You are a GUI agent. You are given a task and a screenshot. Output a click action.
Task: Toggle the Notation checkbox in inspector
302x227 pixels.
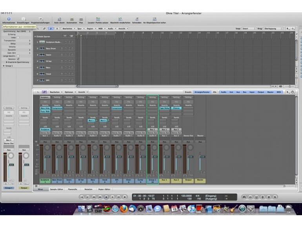pos(18,59)
